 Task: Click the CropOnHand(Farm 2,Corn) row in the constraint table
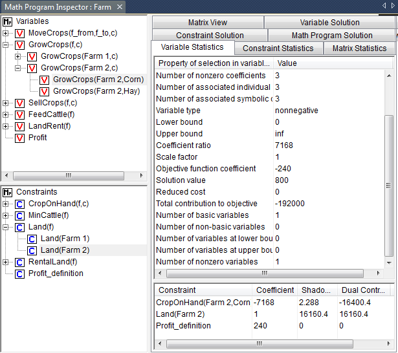(273, 303)
